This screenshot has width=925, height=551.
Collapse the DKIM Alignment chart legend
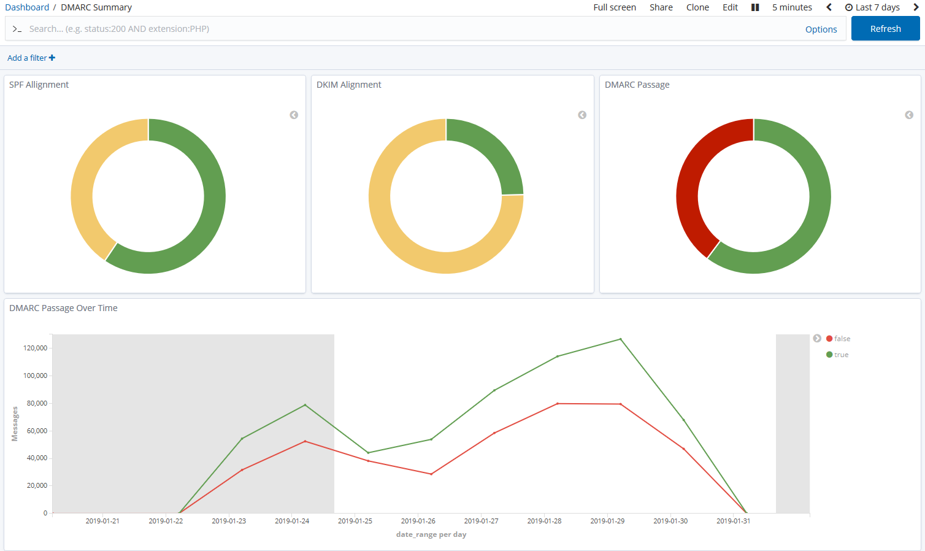pos(581,115)
